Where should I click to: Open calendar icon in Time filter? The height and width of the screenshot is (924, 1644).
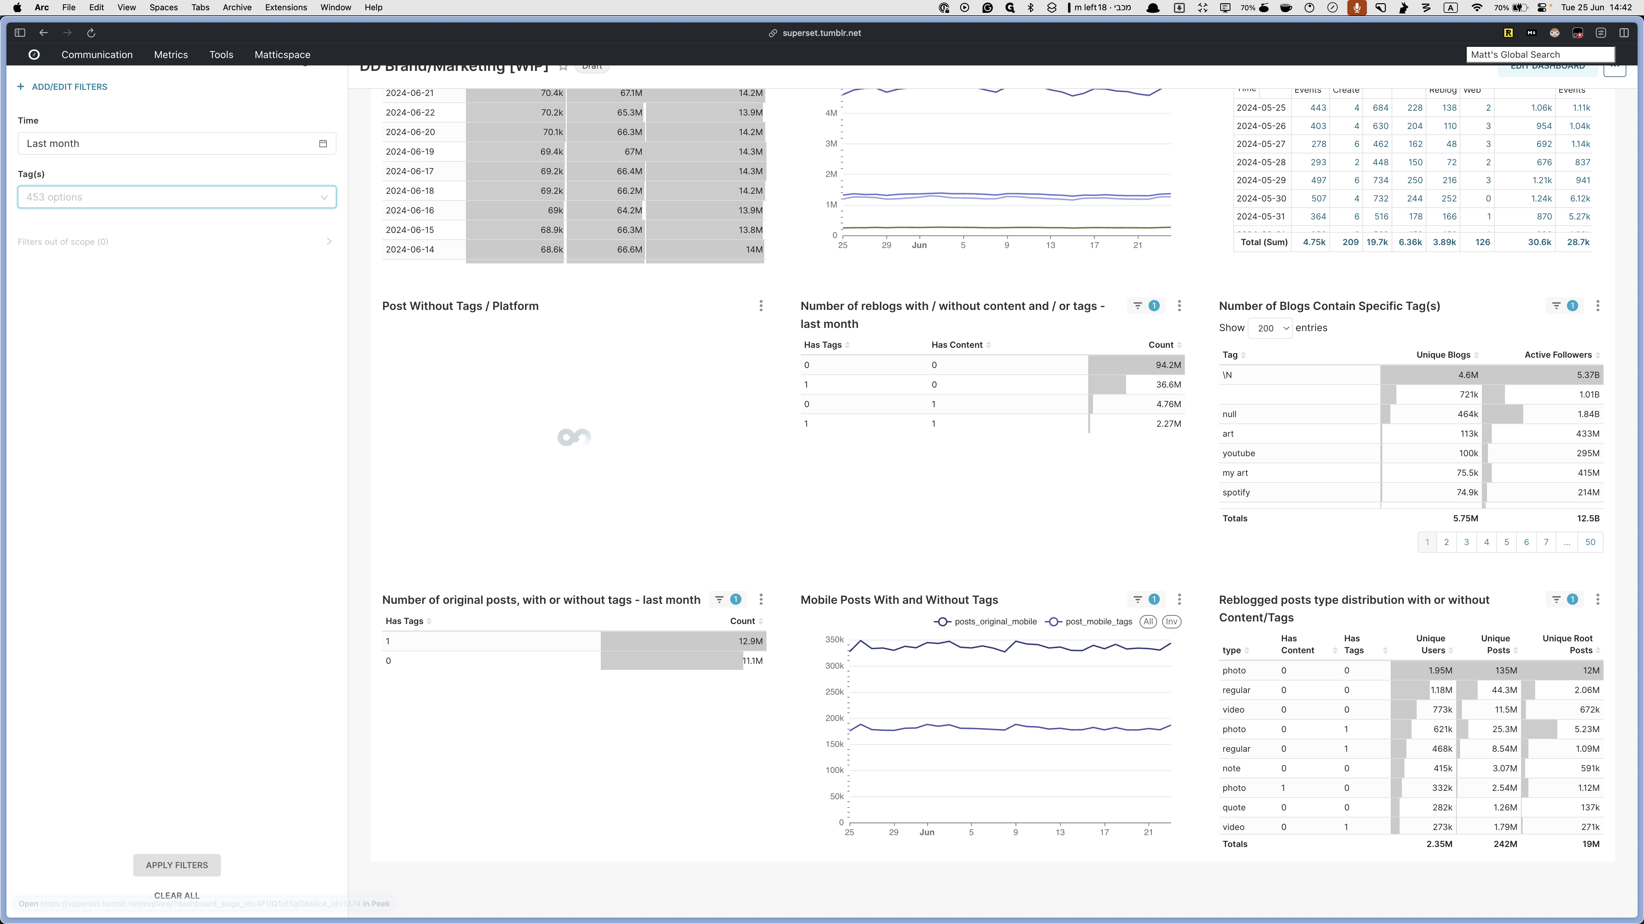tap(323, 143)
